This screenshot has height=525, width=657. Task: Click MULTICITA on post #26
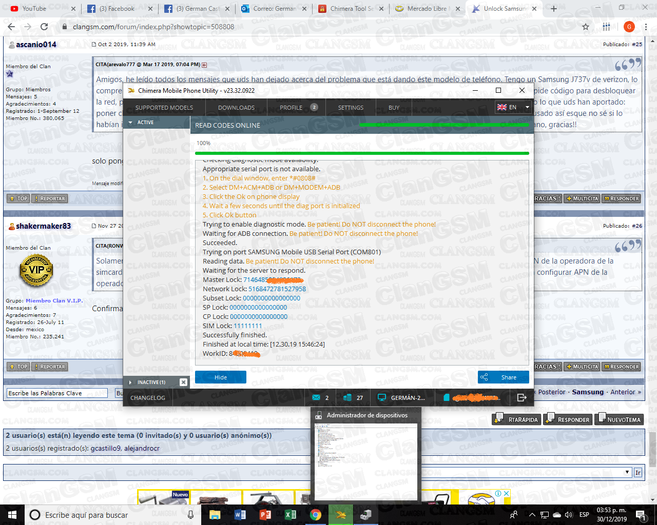click(582, 367)
